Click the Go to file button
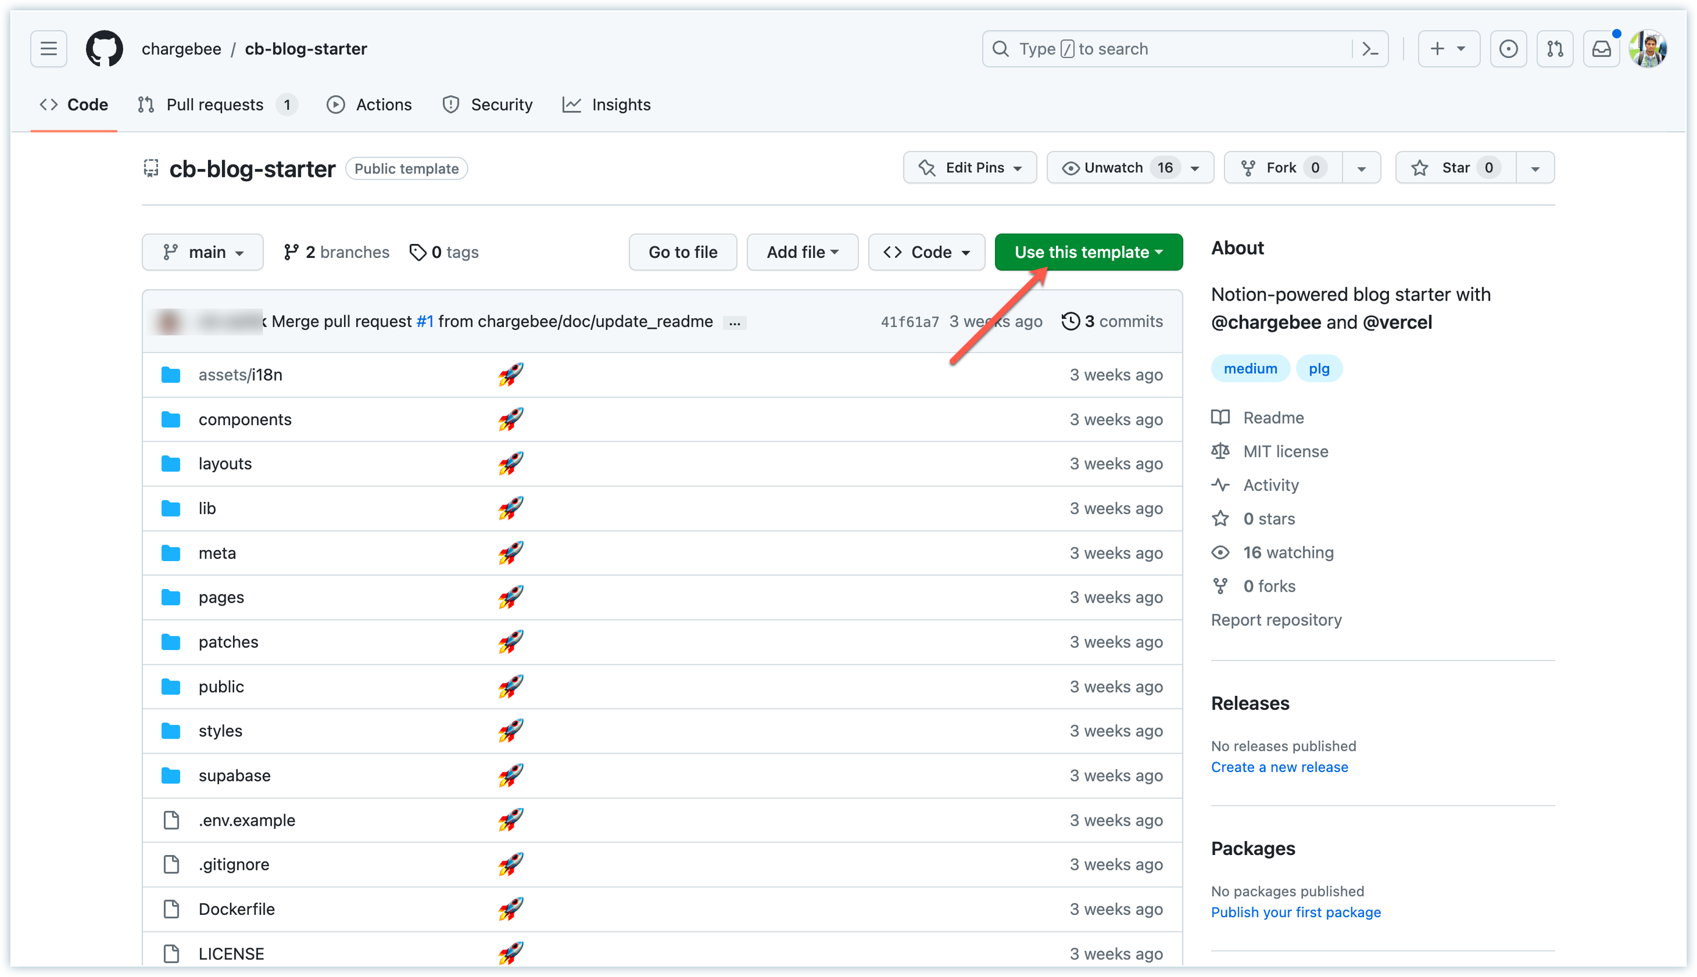Image resolution: width=1697 pixels, height=977 pixels. (x=683, y=252)
